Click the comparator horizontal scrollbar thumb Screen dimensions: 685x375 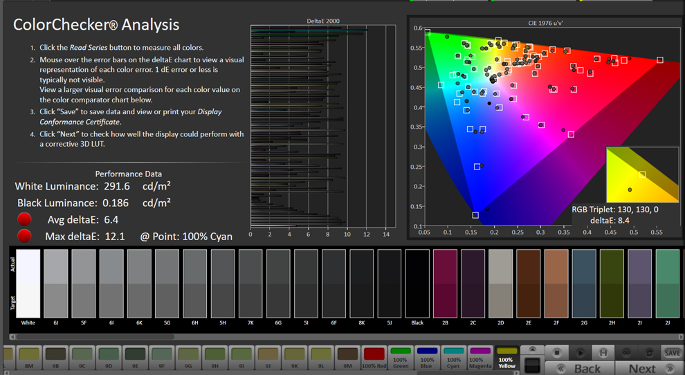pyautogui.click(x=95, y=336)
